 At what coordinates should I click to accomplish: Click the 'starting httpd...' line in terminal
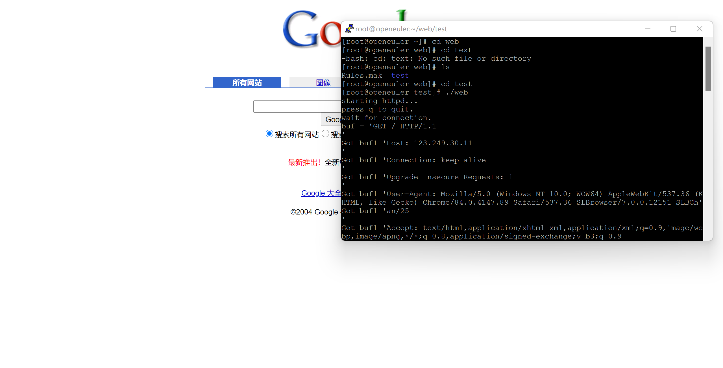pyautogui.click(x=379, y=101)
